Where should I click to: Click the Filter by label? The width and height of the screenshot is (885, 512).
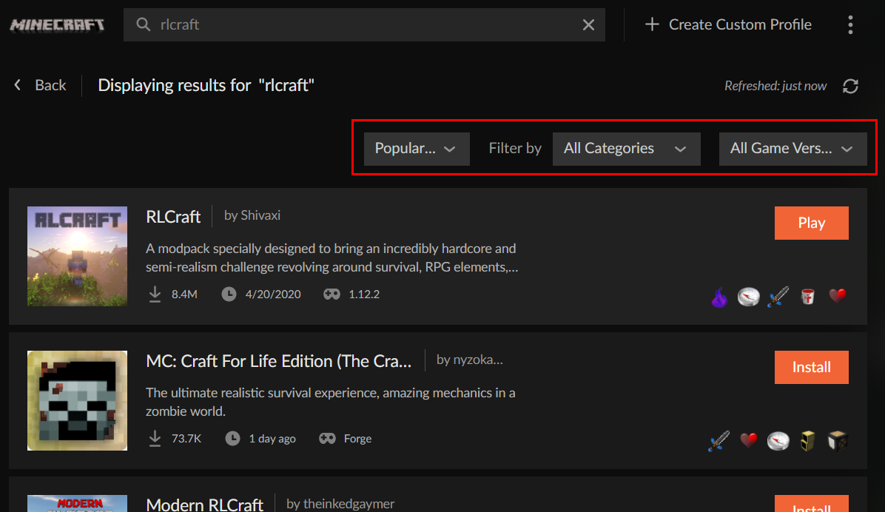[515, 149]
